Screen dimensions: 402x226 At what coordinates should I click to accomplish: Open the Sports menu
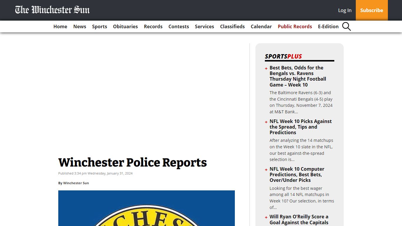point(99,26)
